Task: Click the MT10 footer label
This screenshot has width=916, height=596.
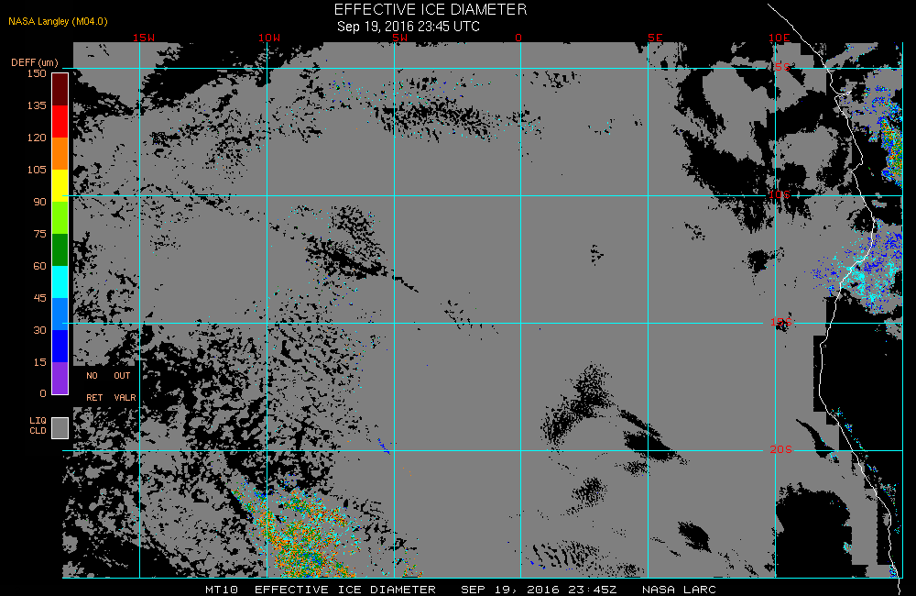Action: [x=222, y=590]
